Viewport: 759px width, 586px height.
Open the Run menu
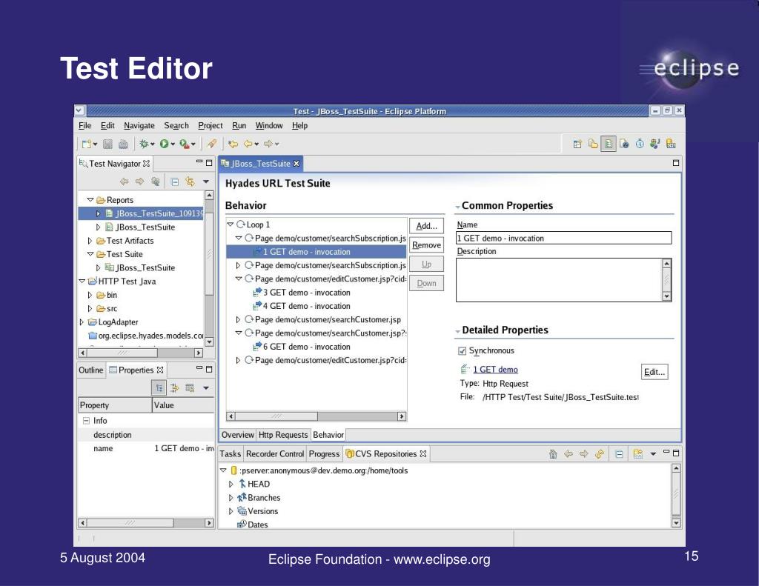(x=239, y=125)
